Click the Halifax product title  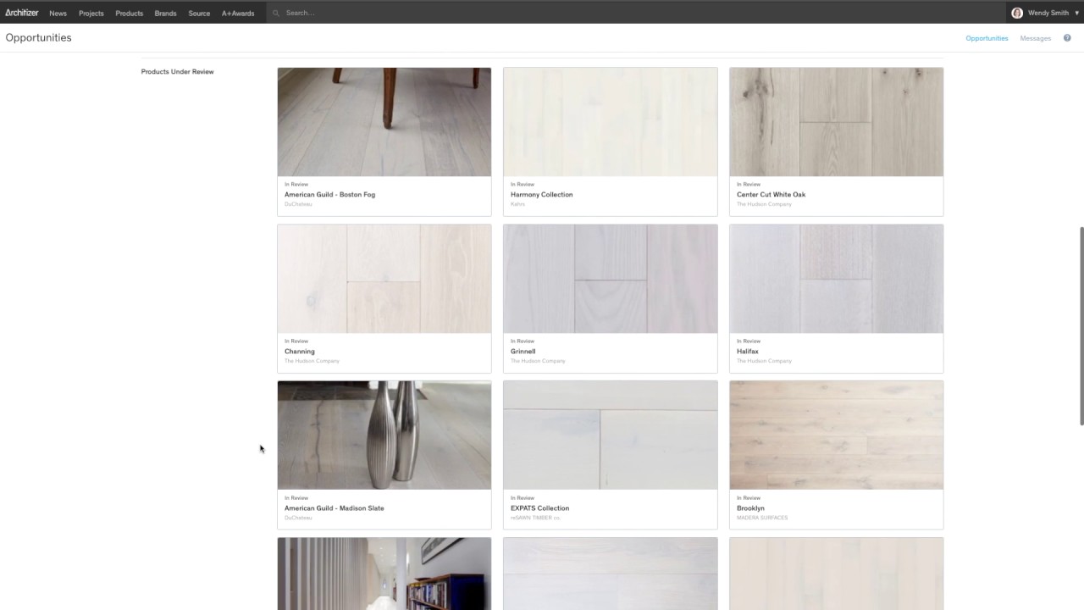[747, 352]
